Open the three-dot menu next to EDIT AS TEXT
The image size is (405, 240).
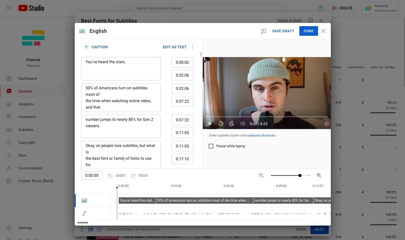point(192,47)
